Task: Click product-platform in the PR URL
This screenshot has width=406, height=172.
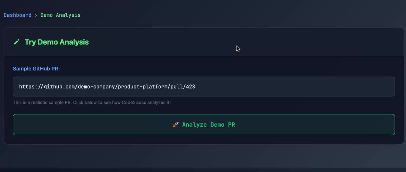Action: [x=143, y=87]
